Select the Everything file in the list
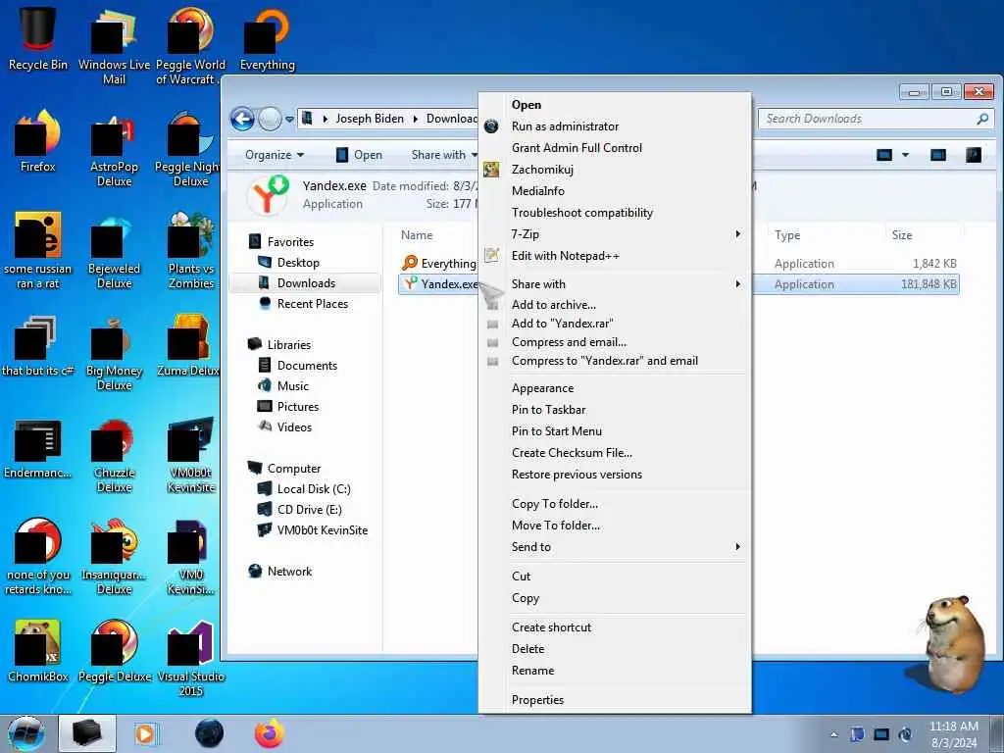The height and width of the screenshot is (753, 1004). [439, 263]
